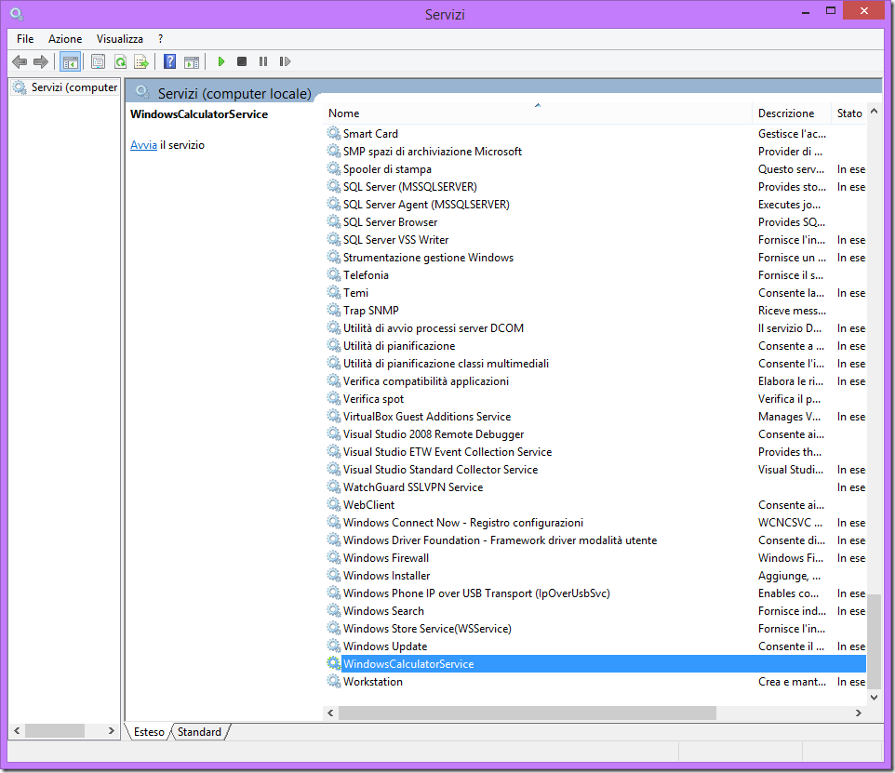Open the Visualizza menu
The image size is (895, 773).
[x=120, y=39]
